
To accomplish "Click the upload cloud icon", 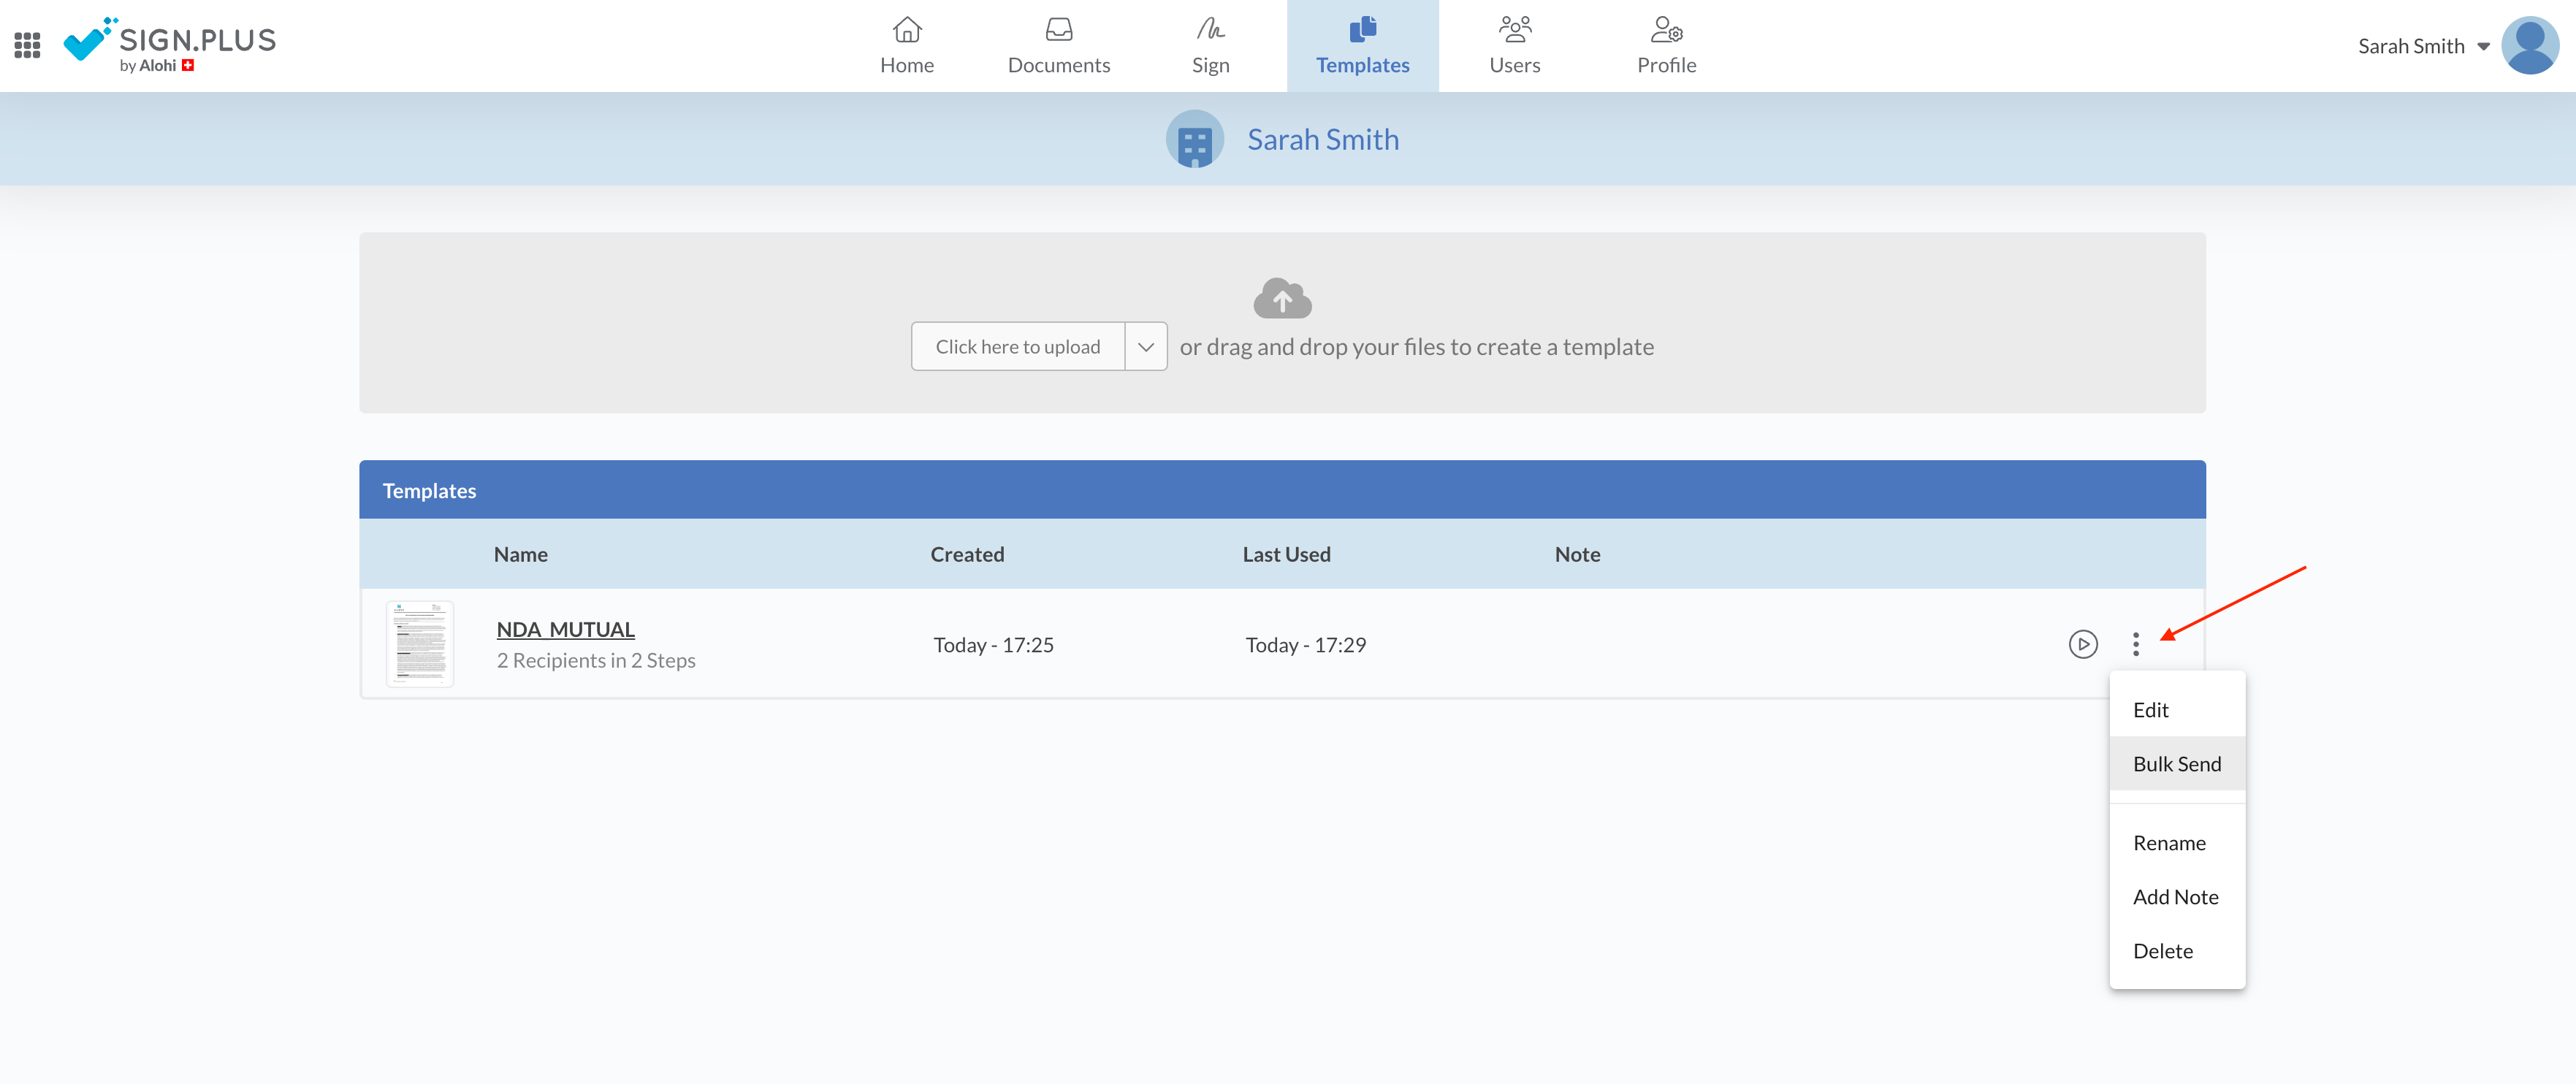I will [1283, 299].
